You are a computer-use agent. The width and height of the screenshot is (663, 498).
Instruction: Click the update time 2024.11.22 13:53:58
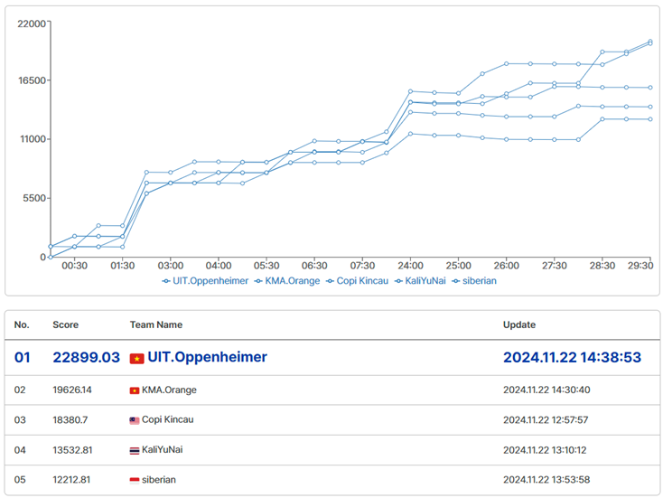(546, 480)
